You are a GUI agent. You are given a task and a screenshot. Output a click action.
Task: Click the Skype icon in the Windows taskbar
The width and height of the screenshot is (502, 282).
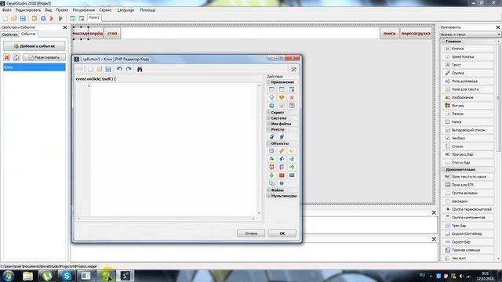click(x=66, y=276)
